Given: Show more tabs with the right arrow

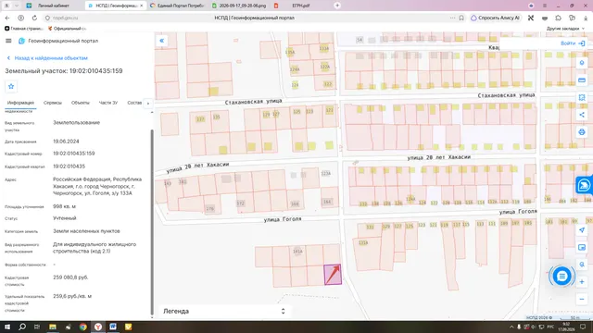Looking at the screenshot, I should click(148, 103).
